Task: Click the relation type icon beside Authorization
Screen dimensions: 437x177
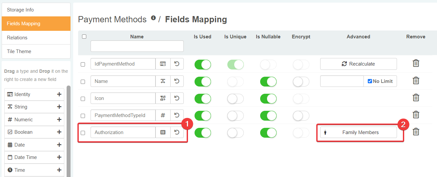Action: pos(163,132)
